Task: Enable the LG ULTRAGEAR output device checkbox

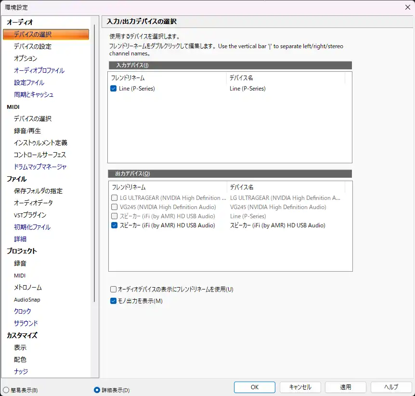Action: point(115,198)
